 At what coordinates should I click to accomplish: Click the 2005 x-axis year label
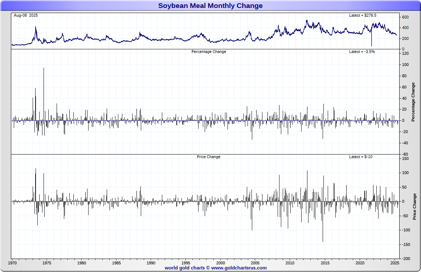(x=255, y=263)
